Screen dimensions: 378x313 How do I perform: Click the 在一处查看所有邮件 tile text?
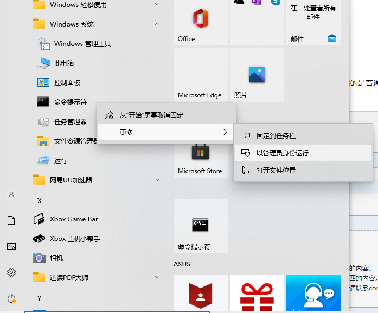coord(313,12)
